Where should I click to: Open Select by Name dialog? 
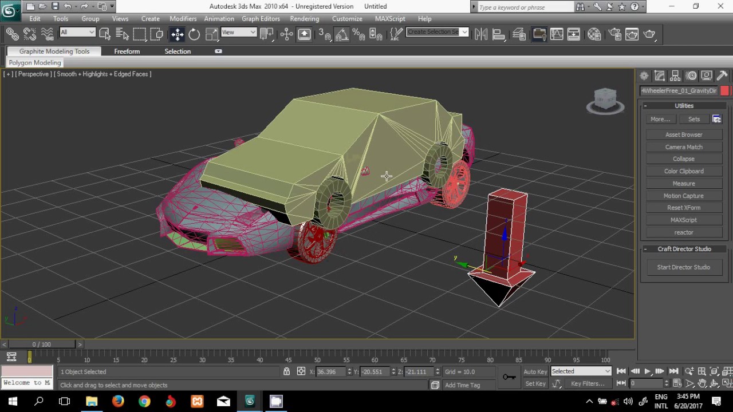(122, 34)
